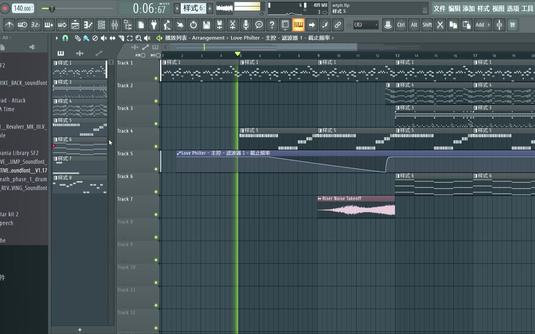Select the slice tool

(x=121, y=38)
